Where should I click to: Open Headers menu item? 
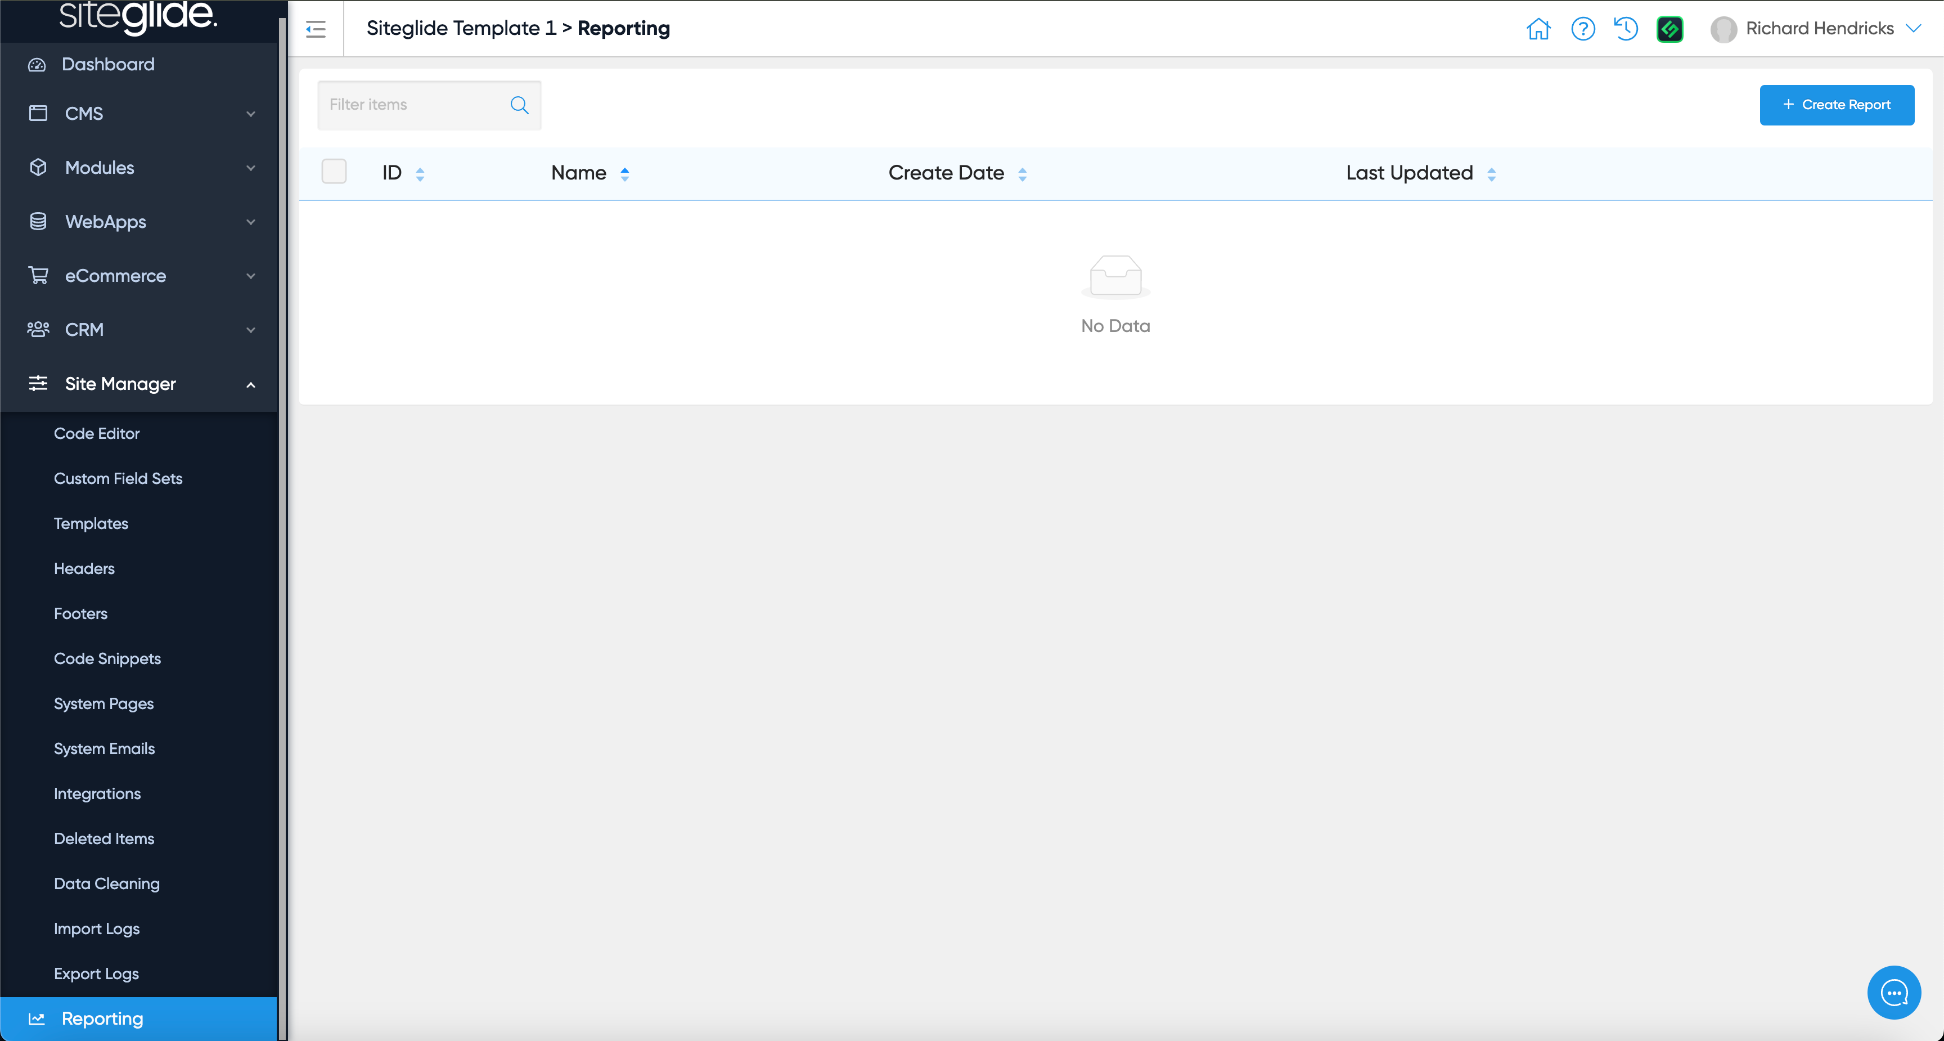tap(84, 568)
